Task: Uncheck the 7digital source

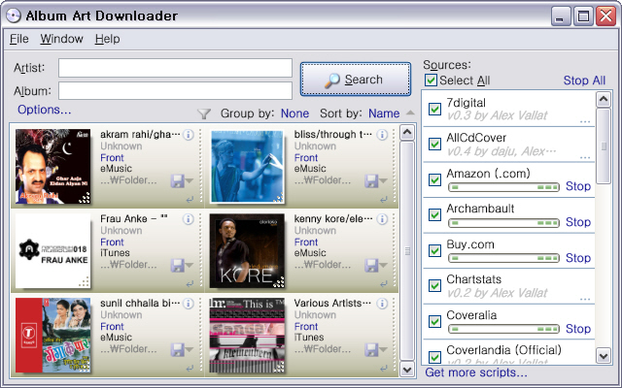Action: tap(434, 109)
